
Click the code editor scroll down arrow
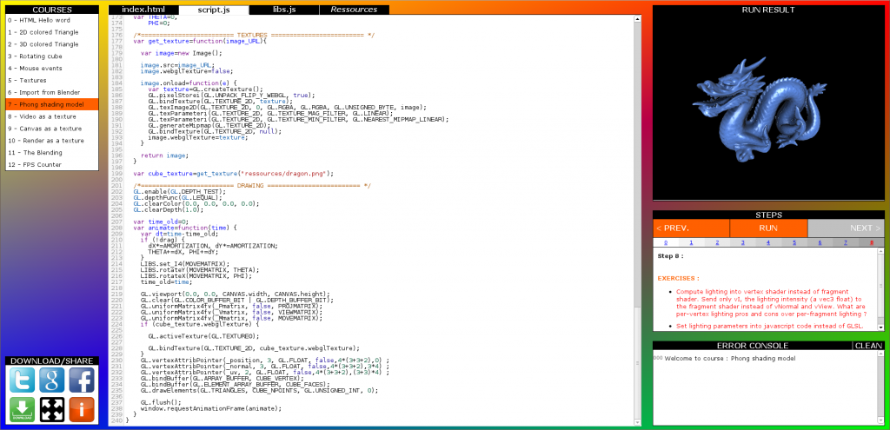637,423
